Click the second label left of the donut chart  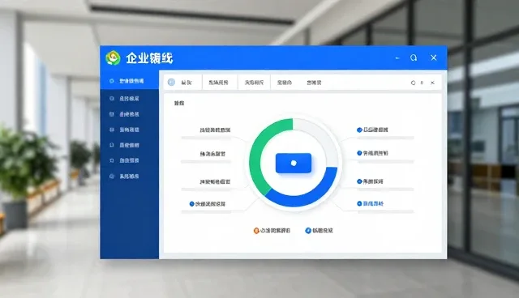pos(212,154)
